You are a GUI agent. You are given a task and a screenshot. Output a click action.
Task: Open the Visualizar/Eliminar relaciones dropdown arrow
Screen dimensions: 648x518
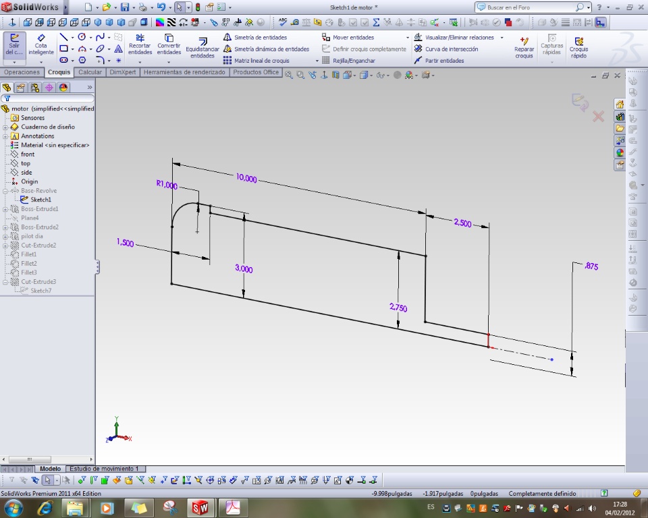coord(502,38)
